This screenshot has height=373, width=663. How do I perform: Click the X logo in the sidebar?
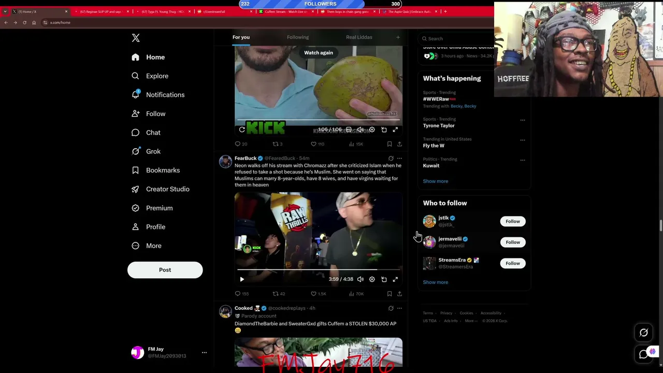click(136, 38)
